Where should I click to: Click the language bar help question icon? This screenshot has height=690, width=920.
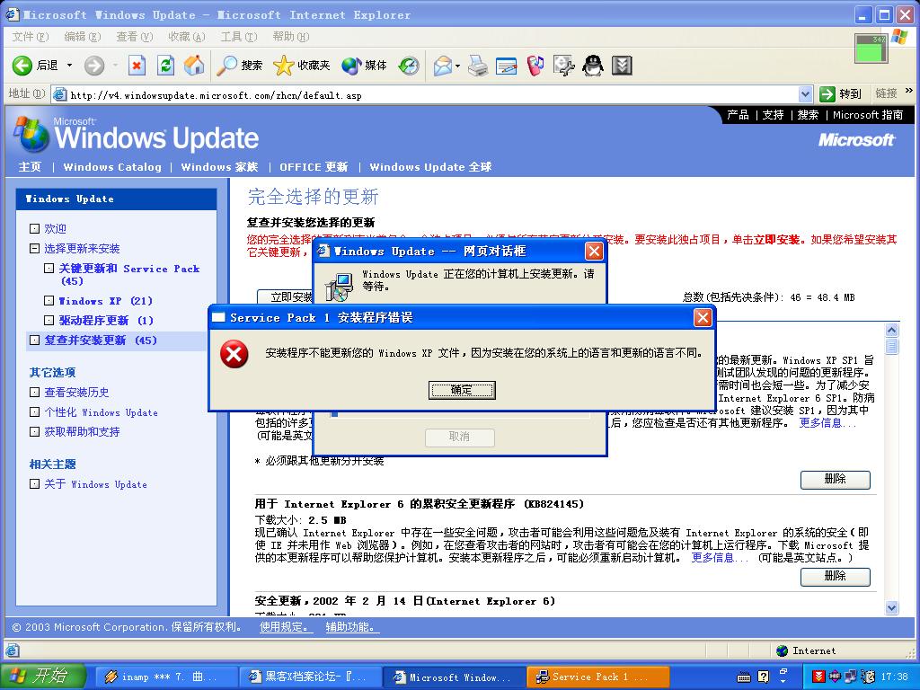click(764, 677)
